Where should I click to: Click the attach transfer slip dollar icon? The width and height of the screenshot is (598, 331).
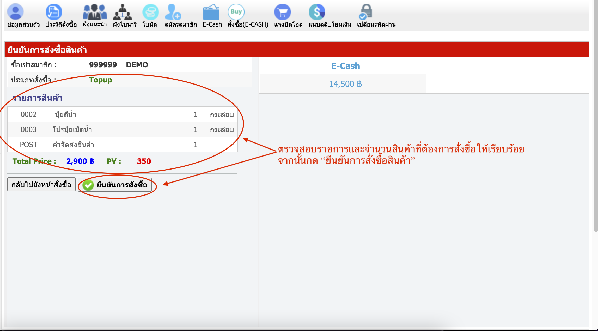[317, 12]
